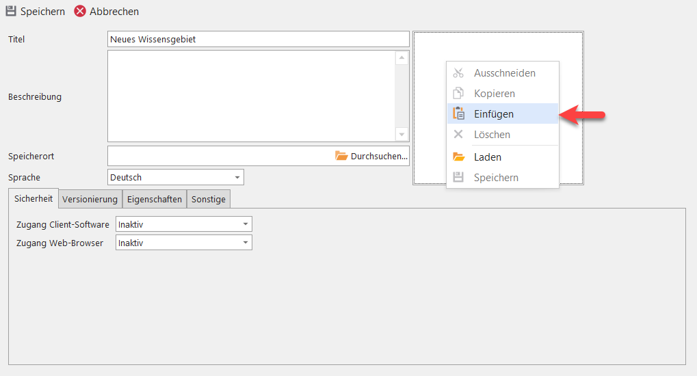Click the folder icon beside Durchsuchen

pos(341,156)
